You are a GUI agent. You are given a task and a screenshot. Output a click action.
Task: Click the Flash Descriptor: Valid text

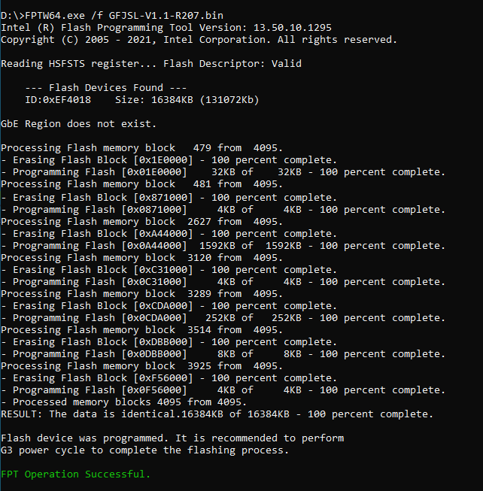(232, 64)
